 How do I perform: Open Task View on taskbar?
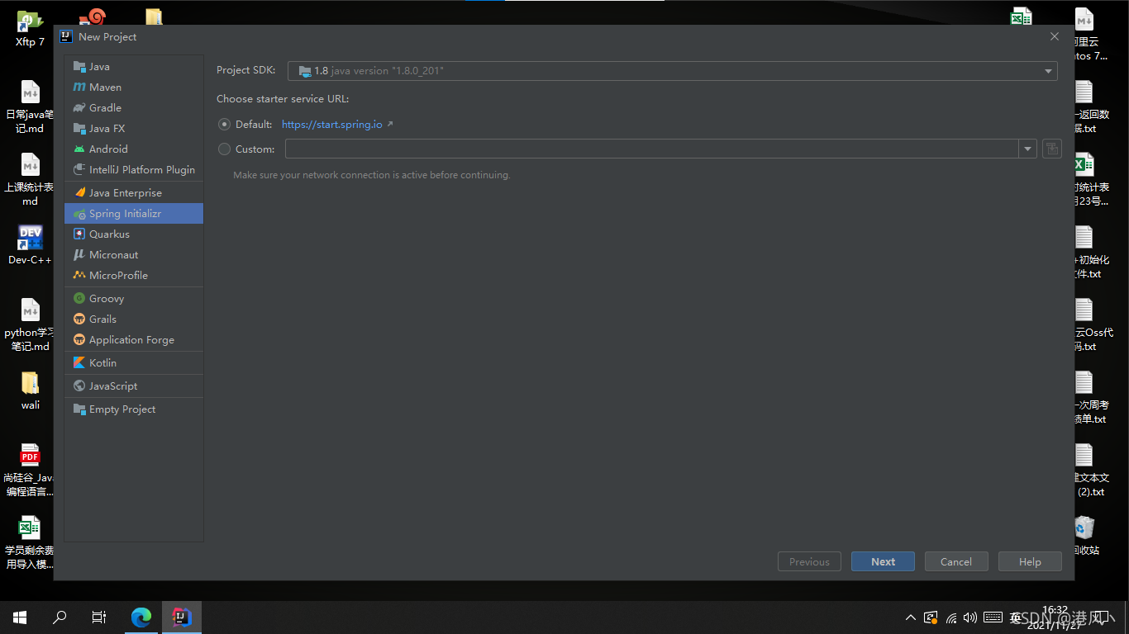(99, 617)
